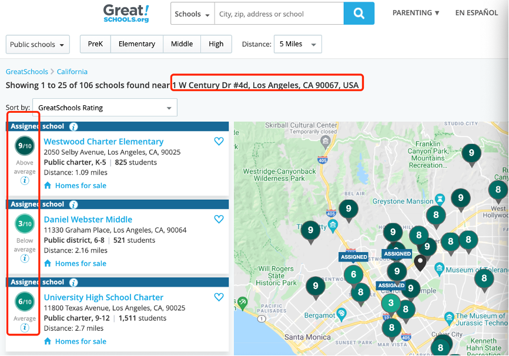Open assigned school info above Westwood Charter
Image resolution: width=509 pixels, height=356 pixels.
coord(73,126)
